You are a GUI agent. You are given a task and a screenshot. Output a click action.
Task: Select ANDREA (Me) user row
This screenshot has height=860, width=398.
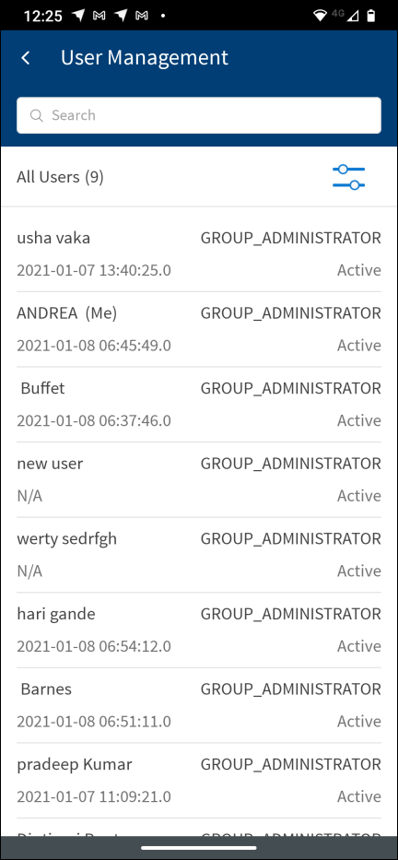[199, 329]
